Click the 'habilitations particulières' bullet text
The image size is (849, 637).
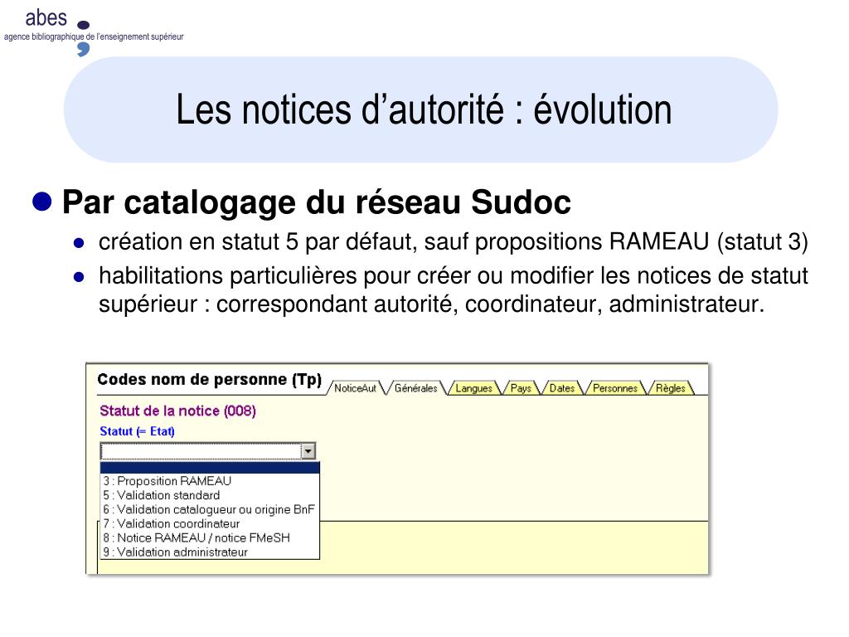click(x=454, y=289)
